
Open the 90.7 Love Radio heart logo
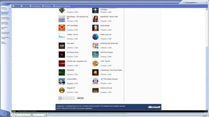(62, 28)
